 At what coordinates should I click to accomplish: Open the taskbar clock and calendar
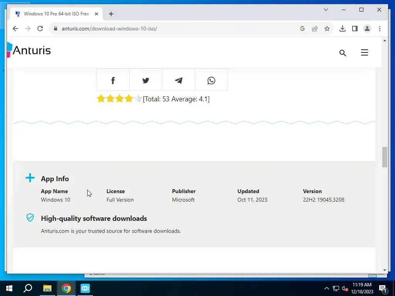point(362,288)
